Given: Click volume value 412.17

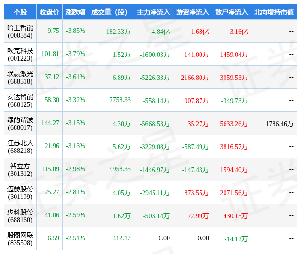Looking at the screenshot, I should tap(122, 238).
